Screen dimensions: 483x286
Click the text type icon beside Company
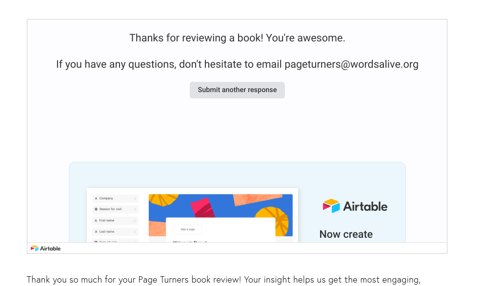point(96,198)
